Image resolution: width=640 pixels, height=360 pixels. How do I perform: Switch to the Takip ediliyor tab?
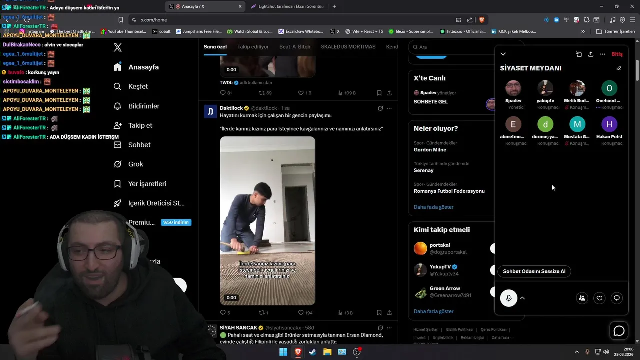coord(253,47)
